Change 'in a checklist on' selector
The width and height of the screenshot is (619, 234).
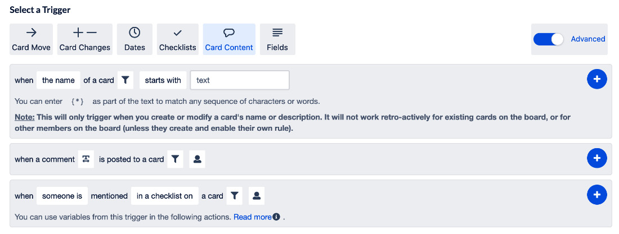click(165, 196)
